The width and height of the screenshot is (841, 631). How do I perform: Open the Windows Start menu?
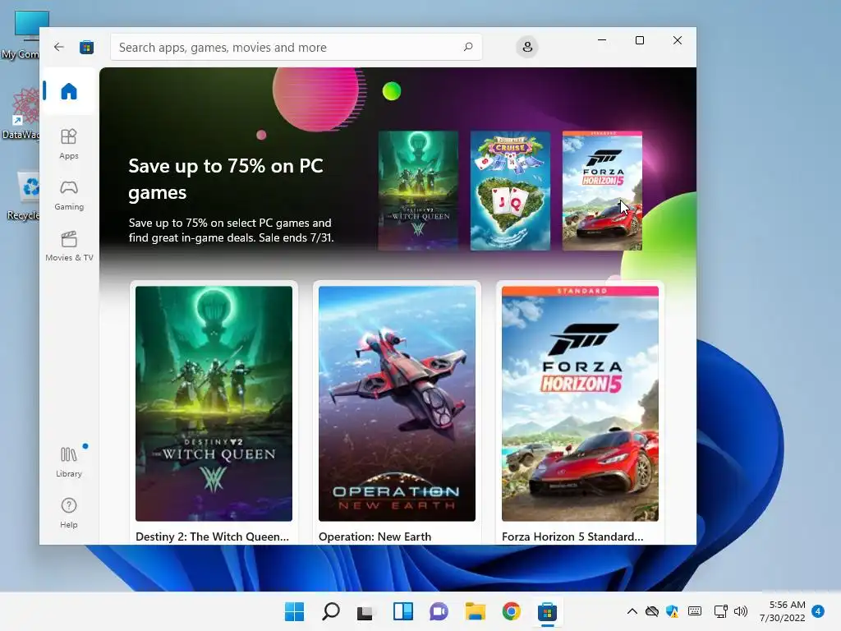tap(294, 611)
